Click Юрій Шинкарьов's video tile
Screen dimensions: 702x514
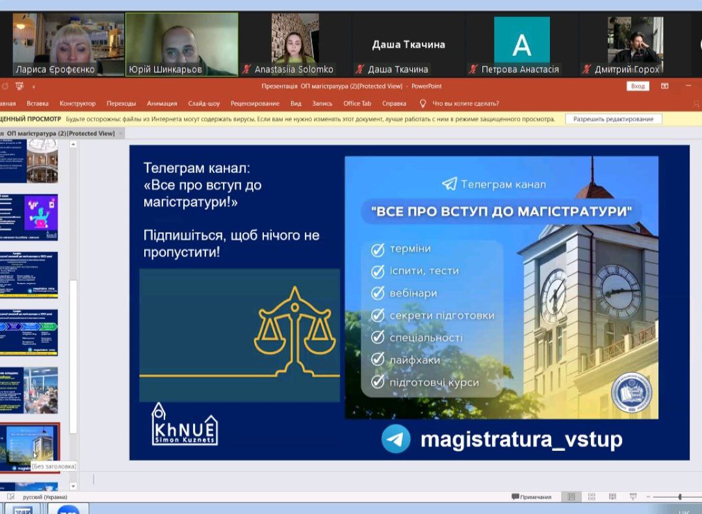(182, 44)
